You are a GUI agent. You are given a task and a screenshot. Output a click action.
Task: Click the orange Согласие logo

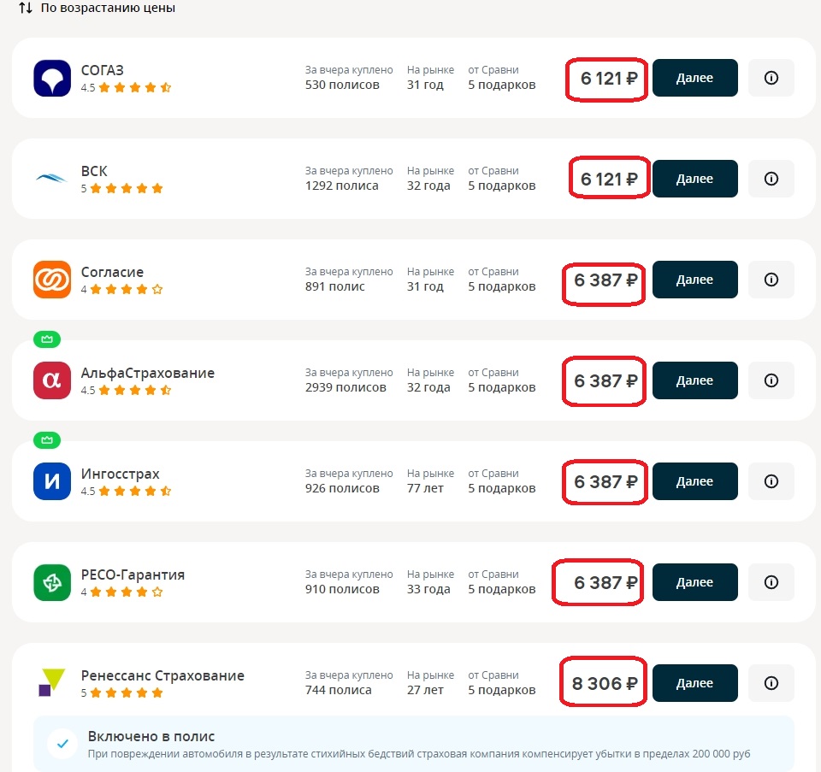coord(52,280)
